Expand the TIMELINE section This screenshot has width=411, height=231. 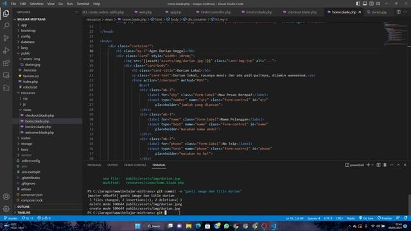[x=24, y=212]
